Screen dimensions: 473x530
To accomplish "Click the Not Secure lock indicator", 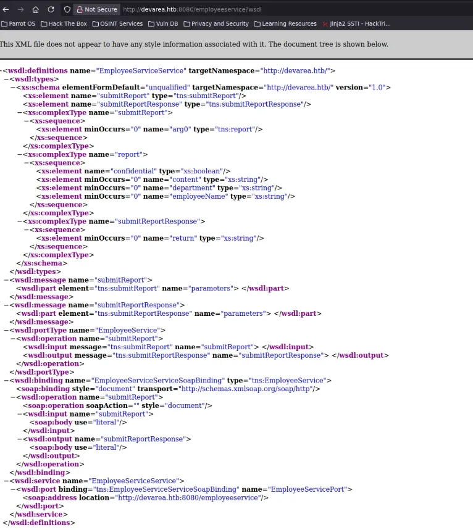I will [96, 9].
